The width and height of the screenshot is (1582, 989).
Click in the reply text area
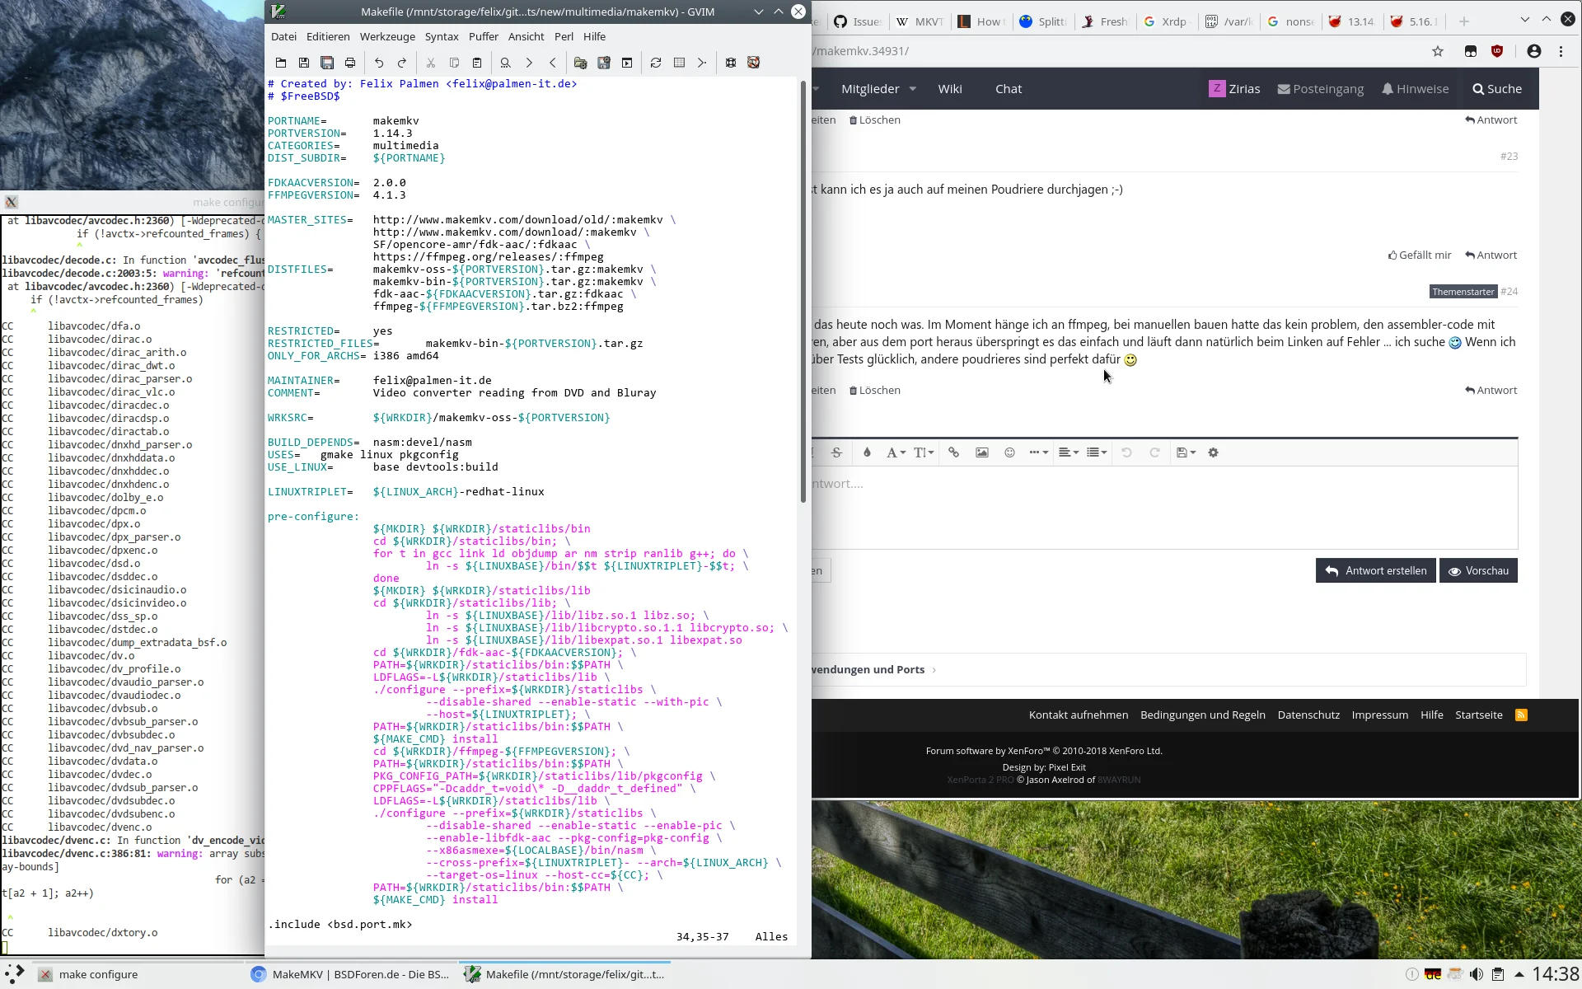(x=1164, y=507)
